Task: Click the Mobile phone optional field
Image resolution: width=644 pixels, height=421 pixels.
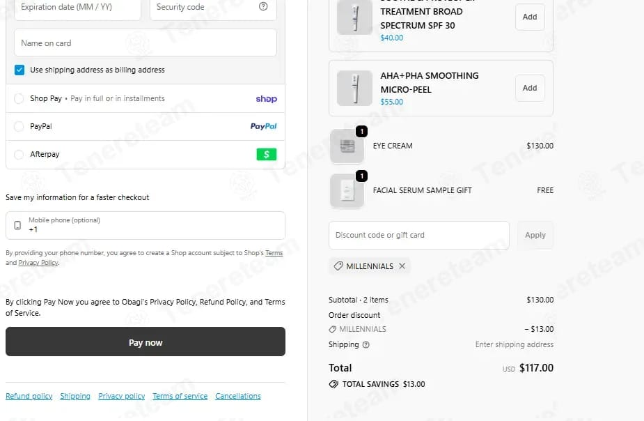Action: coord(146,225)
